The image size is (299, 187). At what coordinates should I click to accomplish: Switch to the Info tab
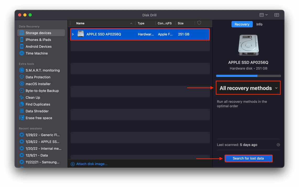259,24
